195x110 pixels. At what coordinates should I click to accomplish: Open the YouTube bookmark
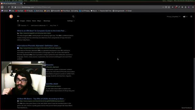19,11
